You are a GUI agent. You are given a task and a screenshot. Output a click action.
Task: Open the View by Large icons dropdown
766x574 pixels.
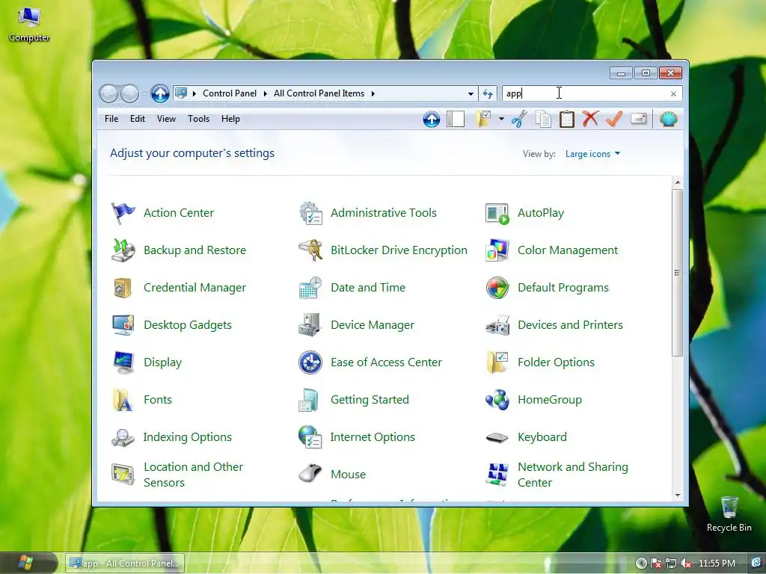tap(592, 154)
